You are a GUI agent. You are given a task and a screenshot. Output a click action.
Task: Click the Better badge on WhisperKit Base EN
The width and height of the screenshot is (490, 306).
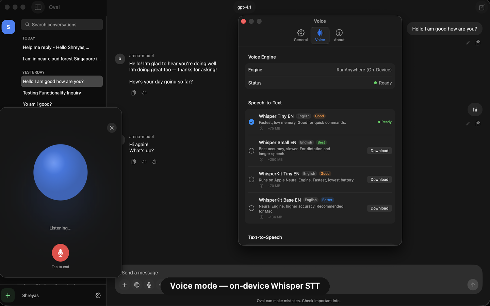pos(327,200)
